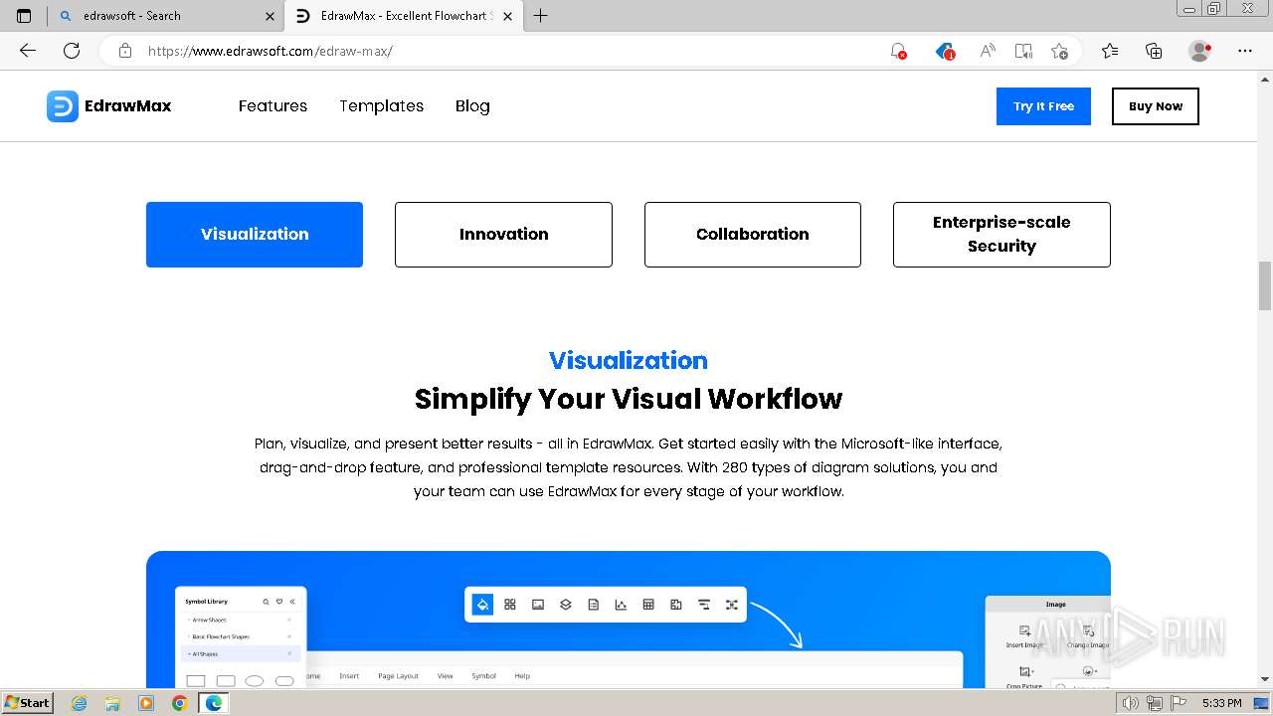Select the Enterprise-scale Security feature tab
This screenshot has height=716, width=1273.
tap(1001, 235)
